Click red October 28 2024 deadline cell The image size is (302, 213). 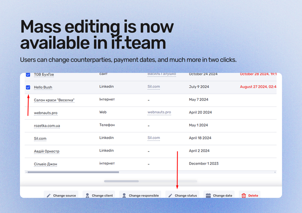pos(258,74)
